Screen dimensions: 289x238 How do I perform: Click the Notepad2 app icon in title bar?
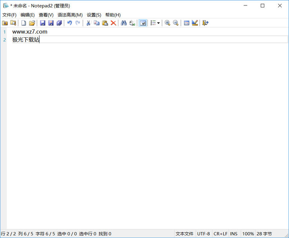(6, 5)
